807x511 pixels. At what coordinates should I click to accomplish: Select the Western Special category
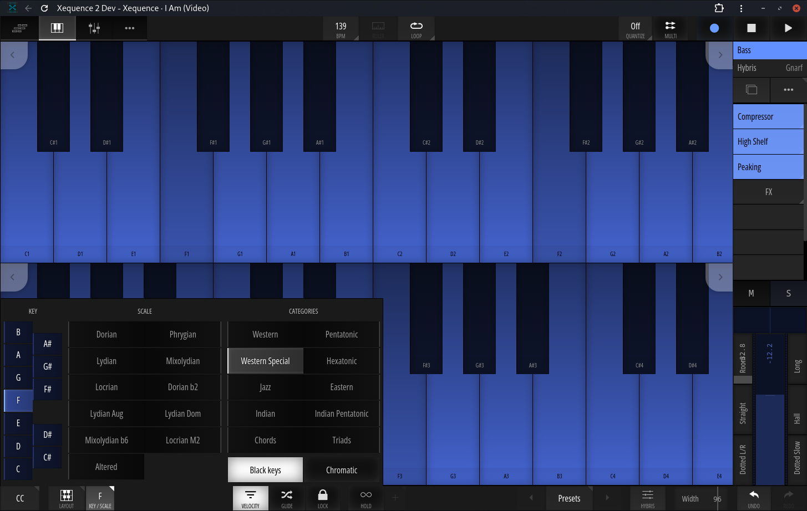[x=265, y=361]
